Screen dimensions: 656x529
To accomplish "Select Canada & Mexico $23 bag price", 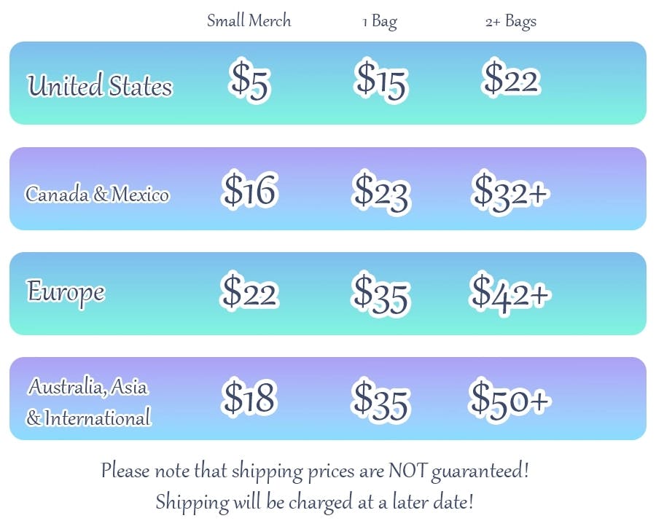I will click(380, 192).
